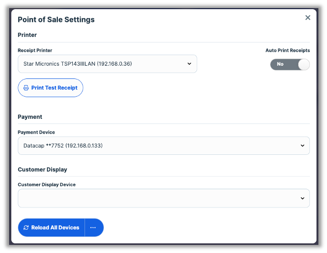Click the Payment section heading
The width and height of the screenshot is (327, 253).
tap(30, 117)
